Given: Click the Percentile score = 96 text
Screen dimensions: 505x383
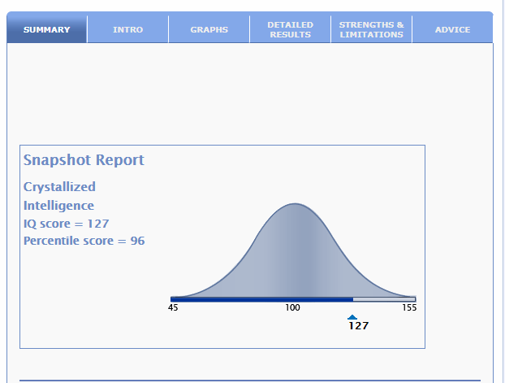Looking at the screenshot, I should 84,242.
